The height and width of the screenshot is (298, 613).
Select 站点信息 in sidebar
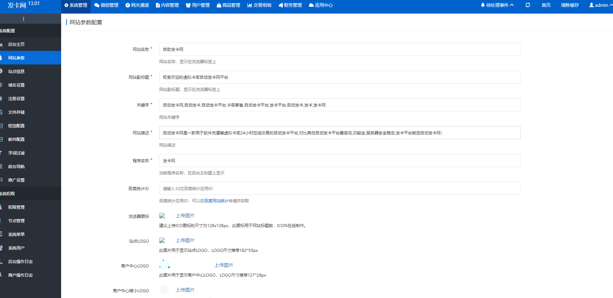(16, 72)
